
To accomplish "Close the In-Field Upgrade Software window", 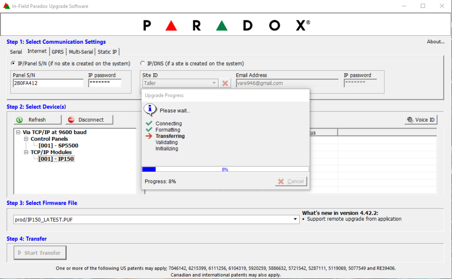I will [x=442, y=6].
